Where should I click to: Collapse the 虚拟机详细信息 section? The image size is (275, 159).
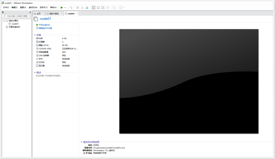pyautogui.click(x=82, y=142)
